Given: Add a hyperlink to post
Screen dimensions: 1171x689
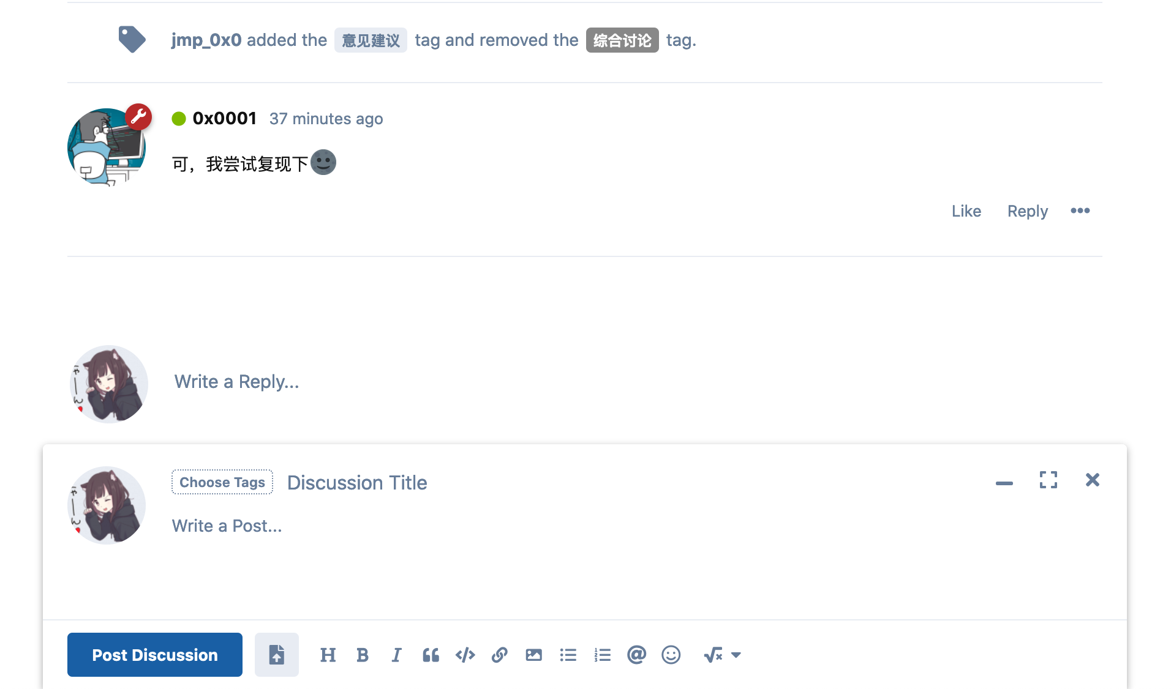Looking at the screenshot, I should [x=499, y=655].
